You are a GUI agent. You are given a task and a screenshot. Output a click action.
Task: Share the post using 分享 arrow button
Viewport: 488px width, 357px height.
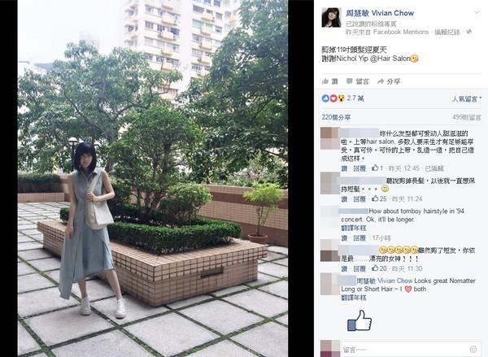pos(389,81)
